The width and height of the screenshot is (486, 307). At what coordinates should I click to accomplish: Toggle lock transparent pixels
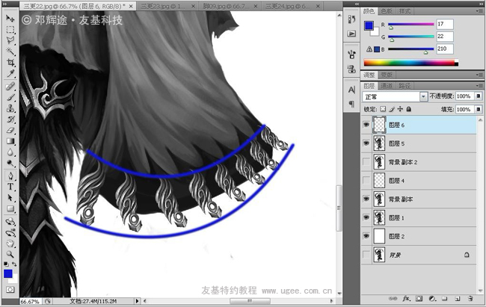click(x=383, y=109)
